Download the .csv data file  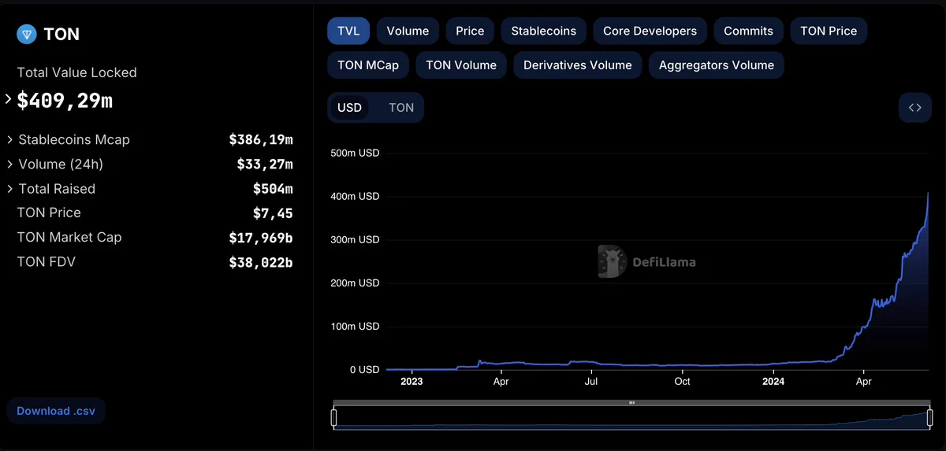(55, 411)
